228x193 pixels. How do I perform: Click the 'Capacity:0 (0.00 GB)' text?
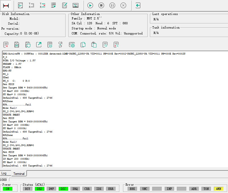click(x=22, y=34)
